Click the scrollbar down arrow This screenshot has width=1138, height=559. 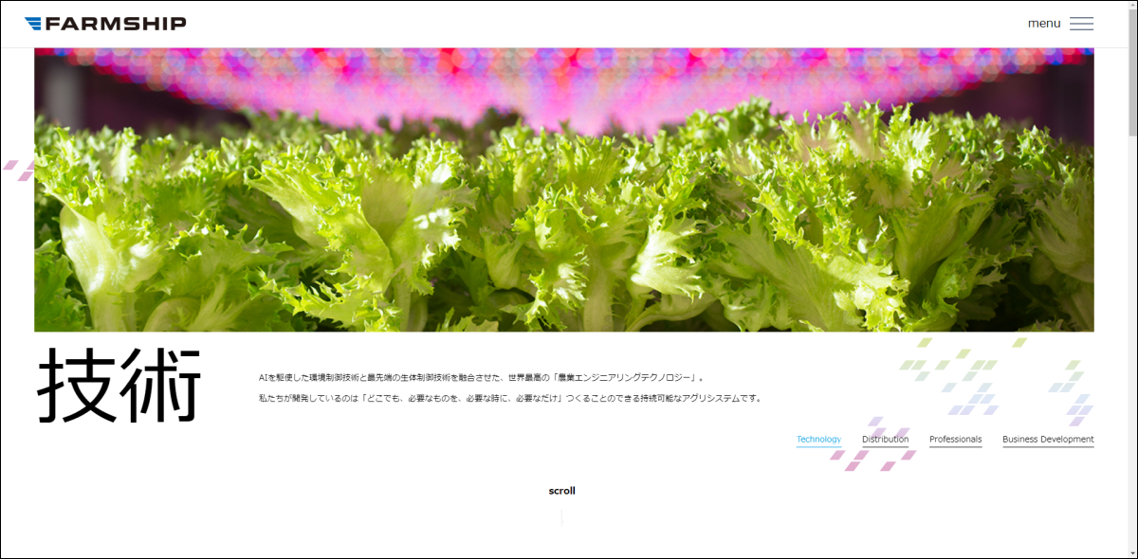coord(1131,551)
